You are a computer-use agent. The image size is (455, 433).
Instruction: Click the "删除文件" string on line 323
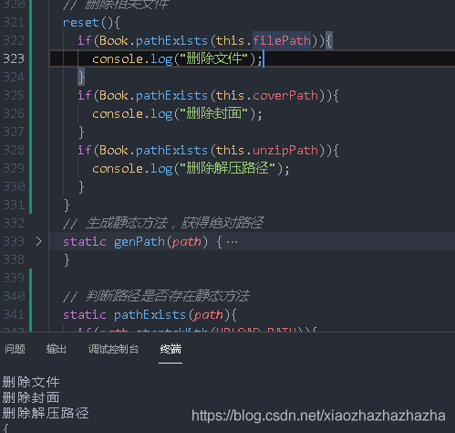coord(214,58)
